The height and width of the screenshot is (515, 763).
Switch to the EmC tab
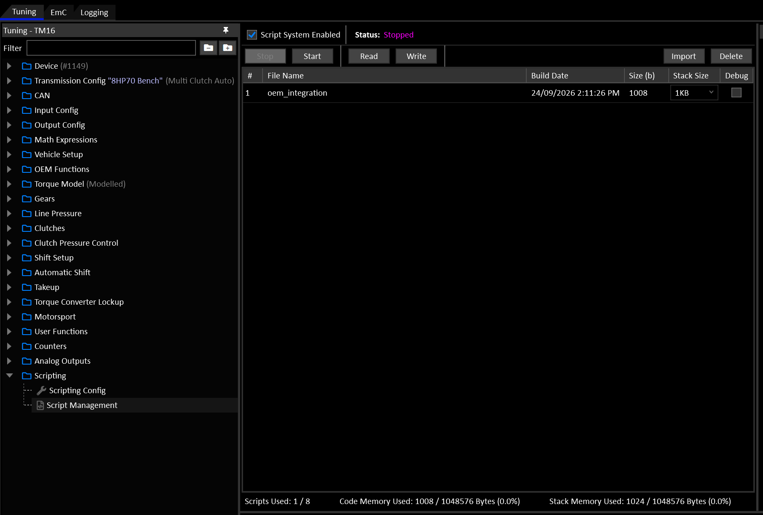point(59,12)
